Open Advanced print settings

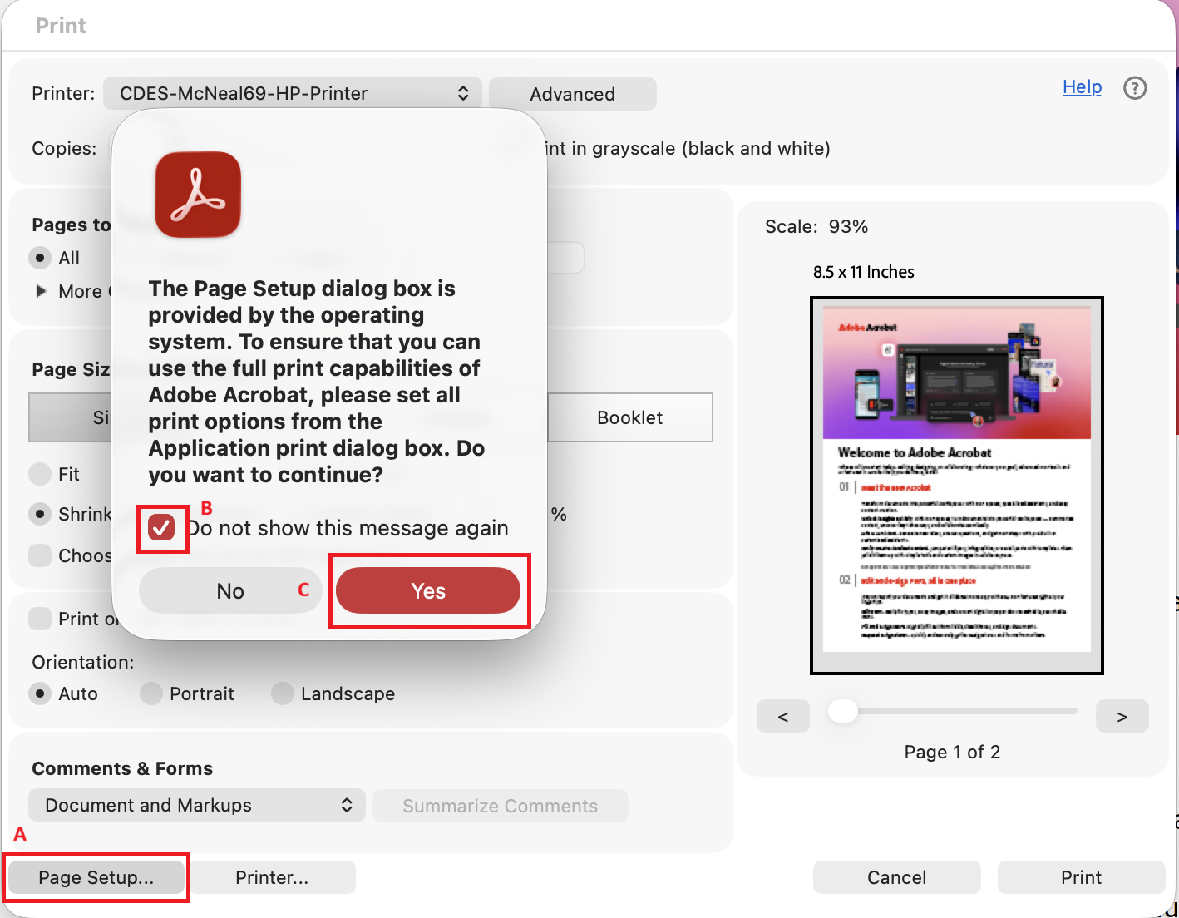[x=573, y=94]
